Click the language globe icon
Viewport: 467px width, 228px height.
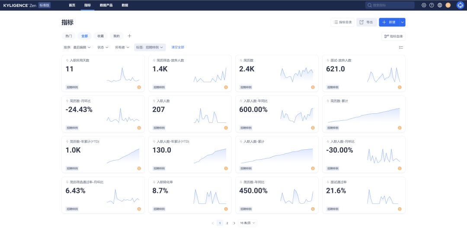440,5
